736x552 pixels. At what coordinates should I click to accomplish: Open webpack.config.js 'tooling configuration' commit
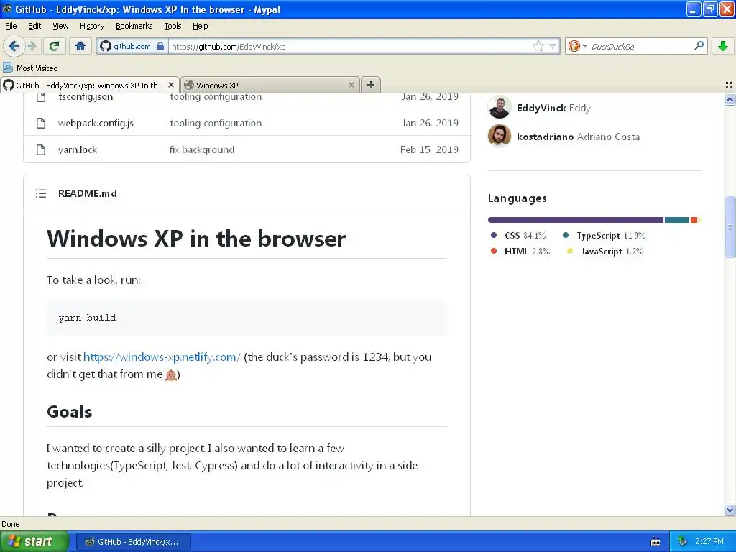pos(216,123)
